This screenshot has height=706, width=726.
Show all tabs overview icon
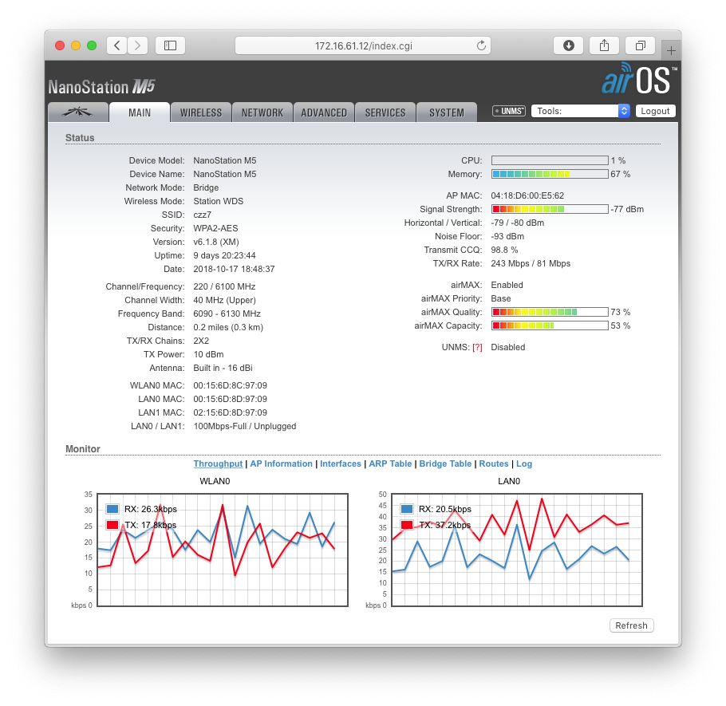[x=641, y=45]
